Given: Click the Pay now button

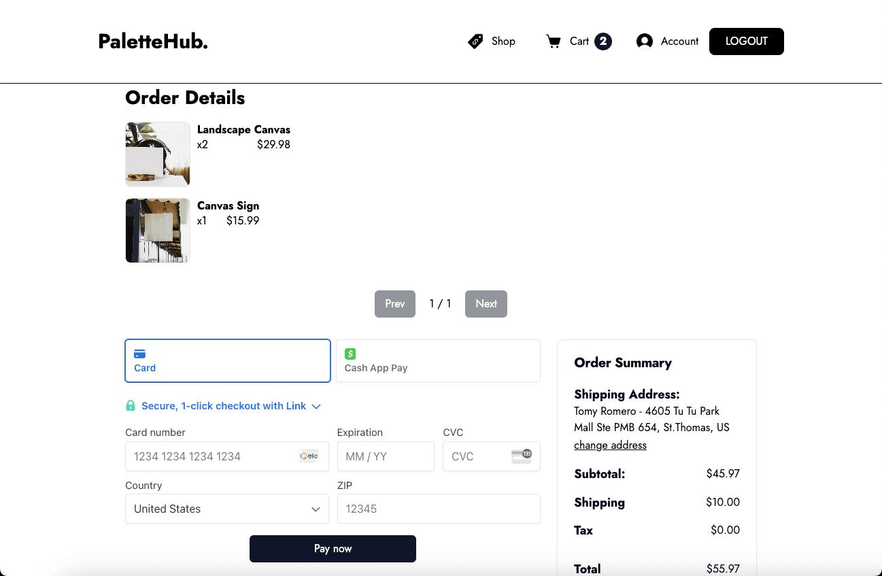Looking at the screenshot, I should [x=333, y=549].
